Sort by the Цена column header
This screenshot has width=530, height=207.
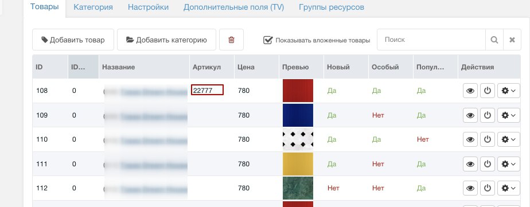coord(256,67)
